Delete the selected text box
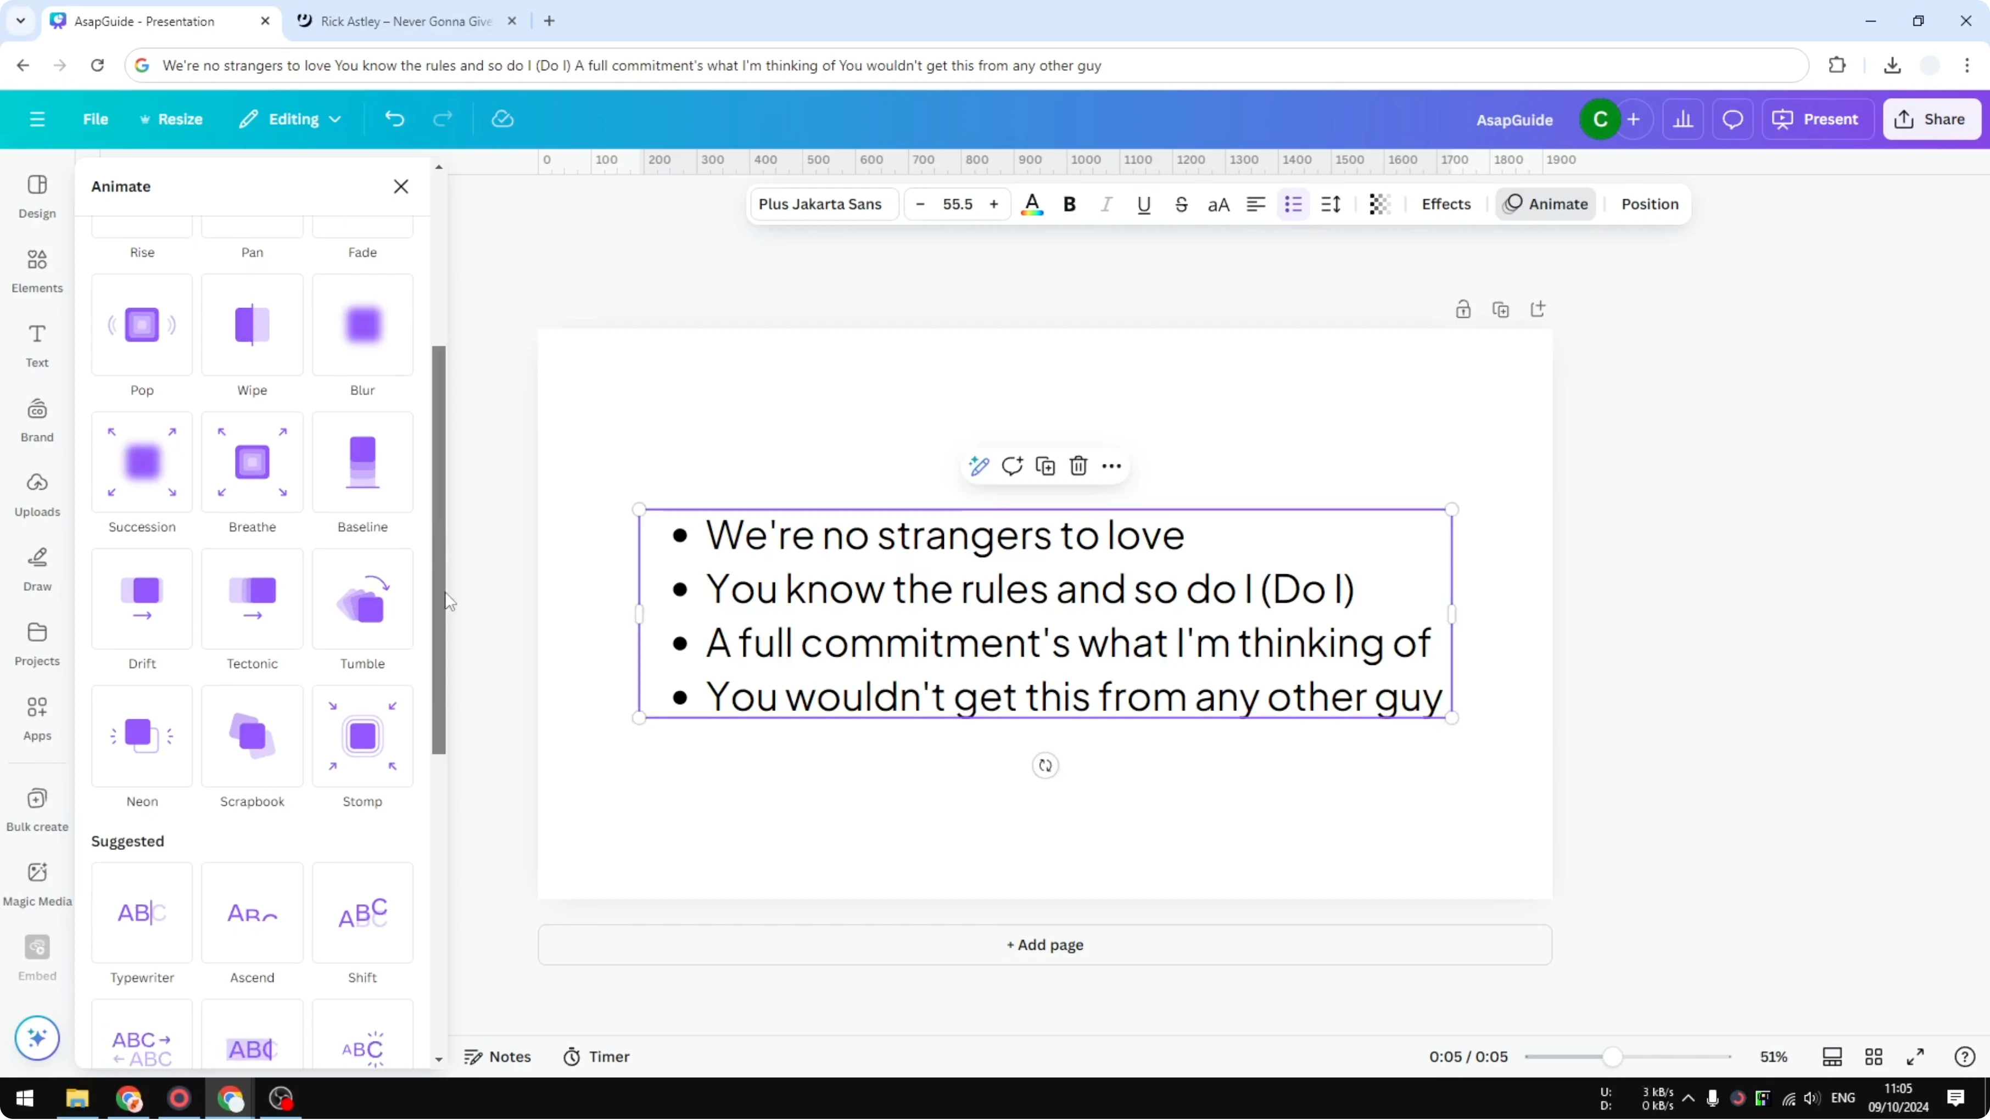This screenshot has width=1990, height=1120. (x=1078, y=467)
